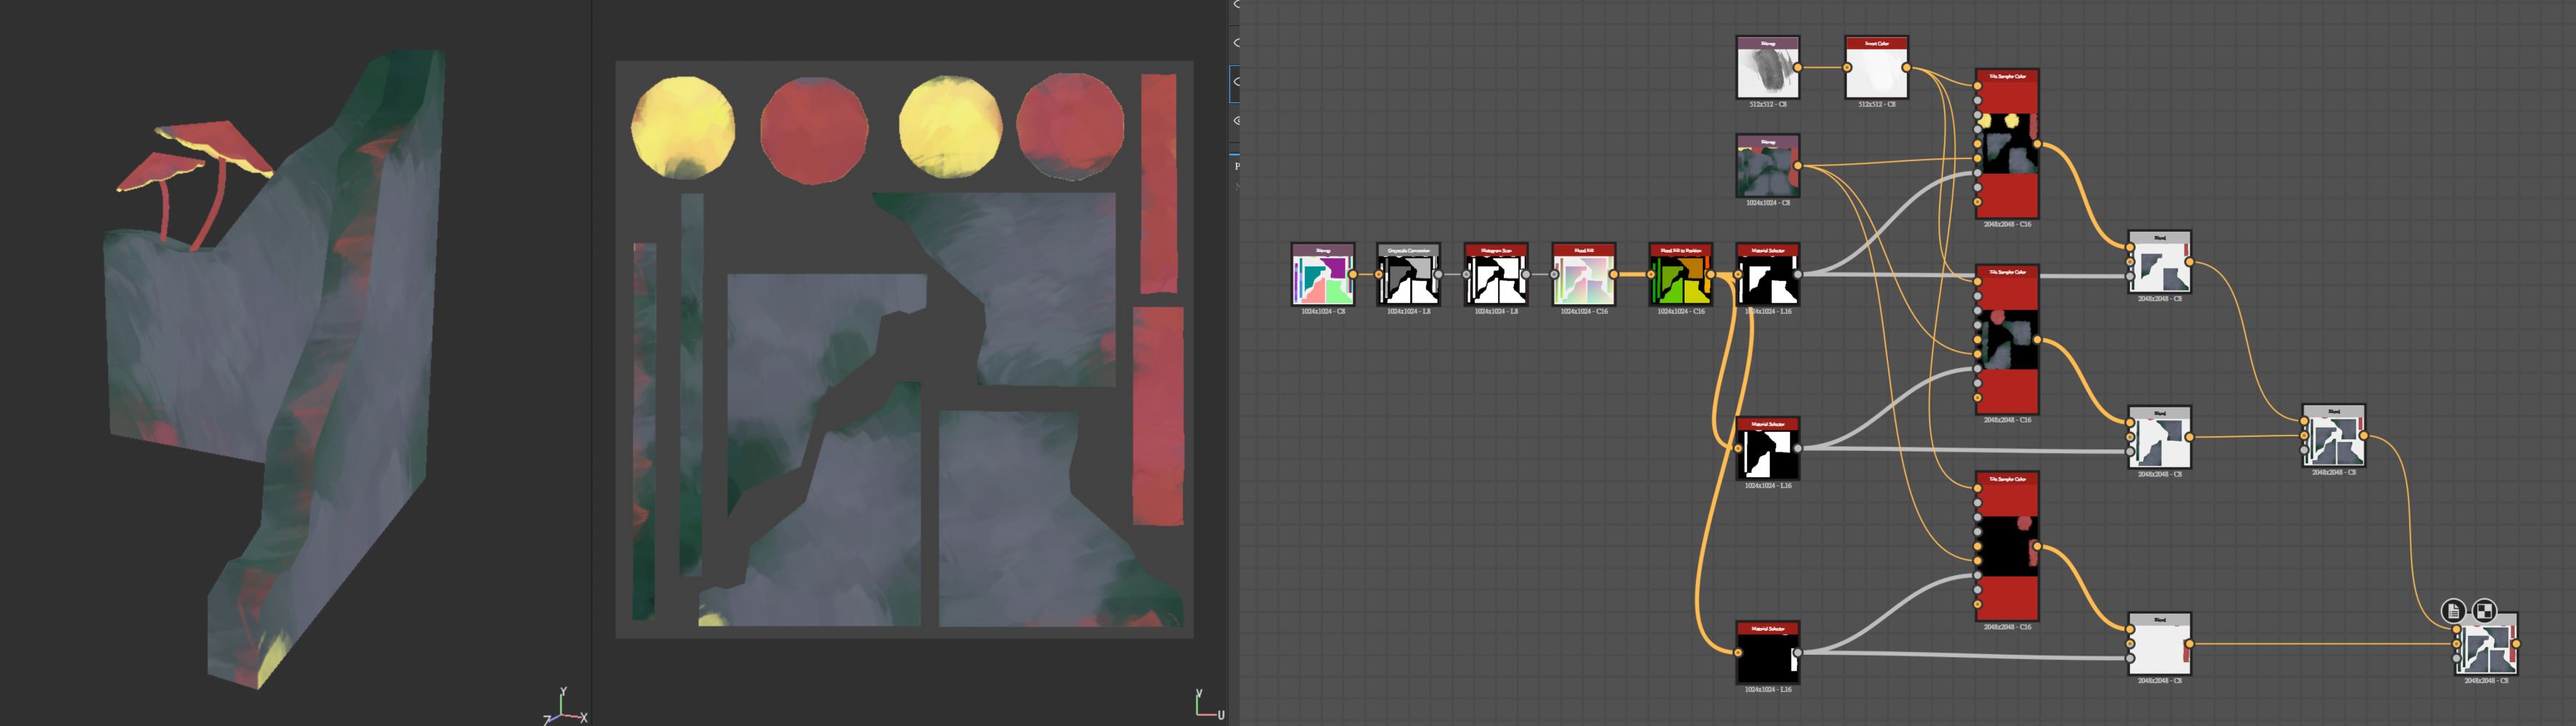This screenshot has height=726, width=2576.
Task: Select the middle Material Selector node
Action: pos(1768,448)
